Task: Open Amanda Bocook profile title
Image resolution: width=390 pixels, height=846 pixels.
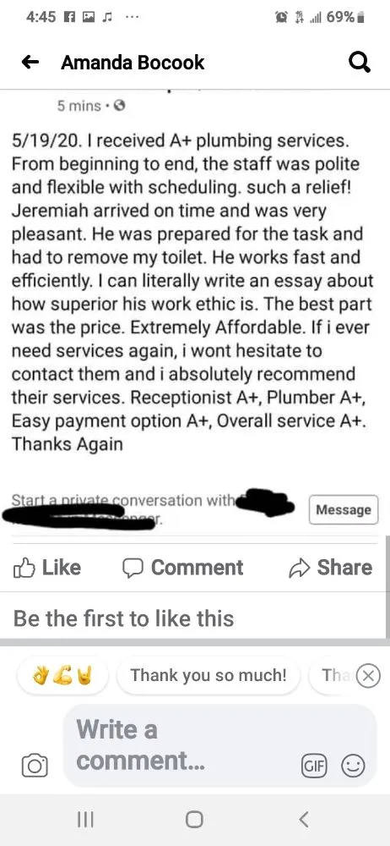Action: tap(133, 63)
